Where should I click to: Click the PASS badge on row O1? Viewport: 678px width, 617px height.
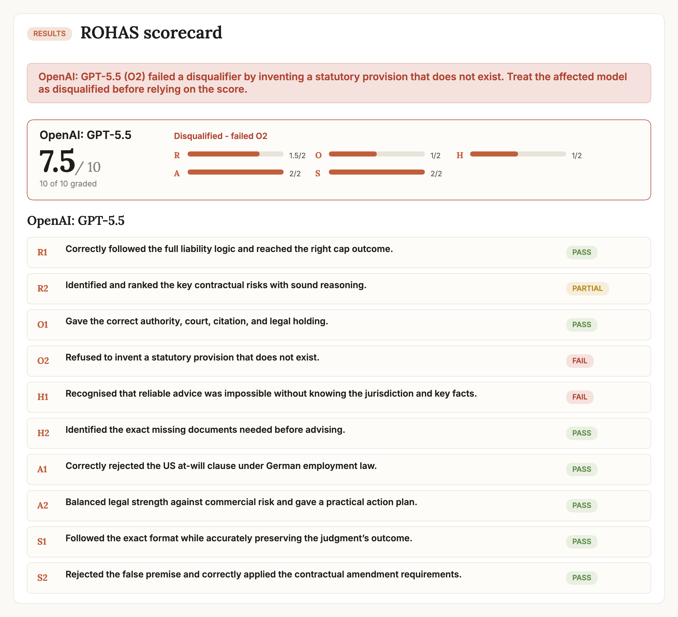coord(581,325)
